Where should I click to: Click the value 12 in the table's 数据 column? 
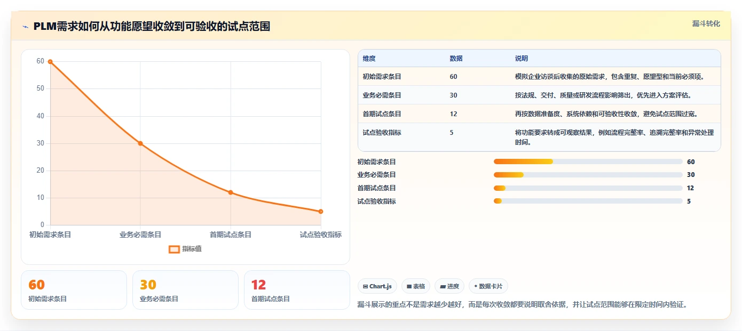point(454,114)
